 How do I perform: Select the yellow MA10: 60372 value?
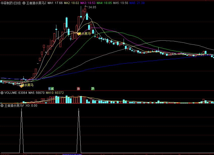[55, 93]
